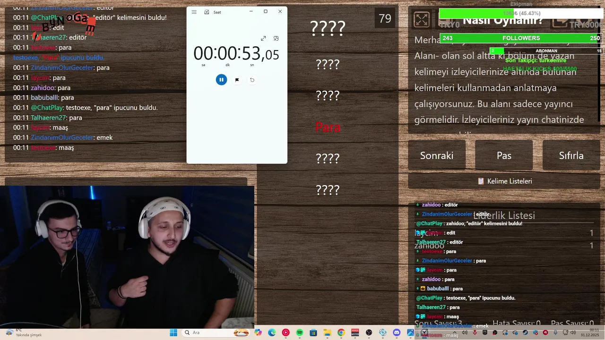Open OBS Studio from the taskbar
This screenshot has width=605, height=340.
pos(369,333)
